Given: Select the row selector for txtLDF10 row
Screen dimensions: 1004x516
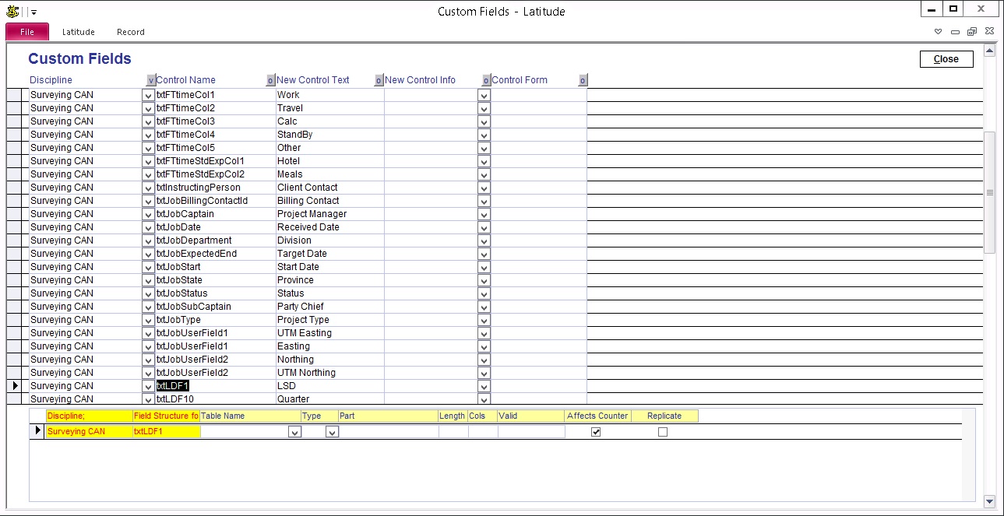Looking at the screenshot, I should [15, 399].
